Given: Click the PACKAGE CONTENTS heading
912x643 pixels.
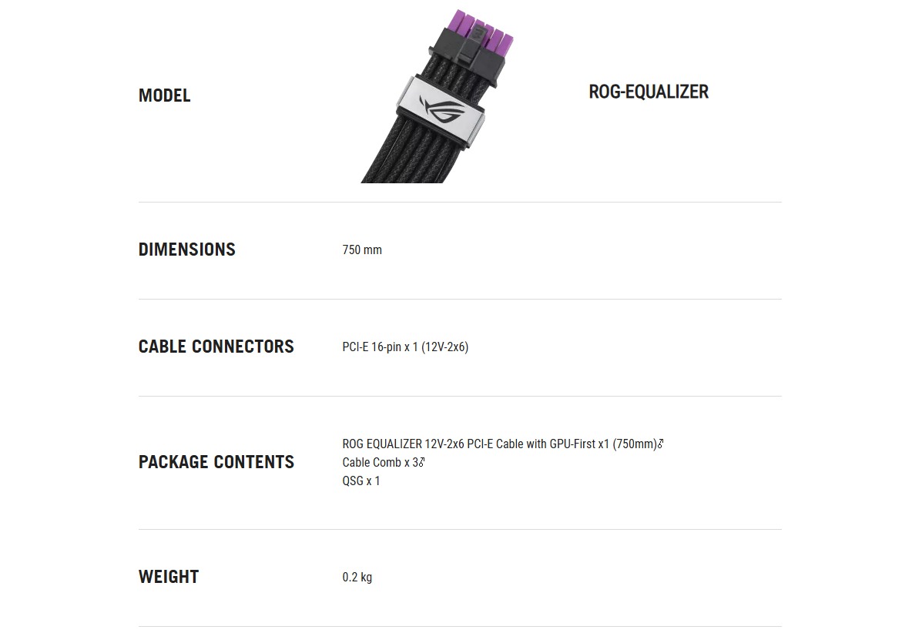Looking at the screenshot, I should click(216, 461).
